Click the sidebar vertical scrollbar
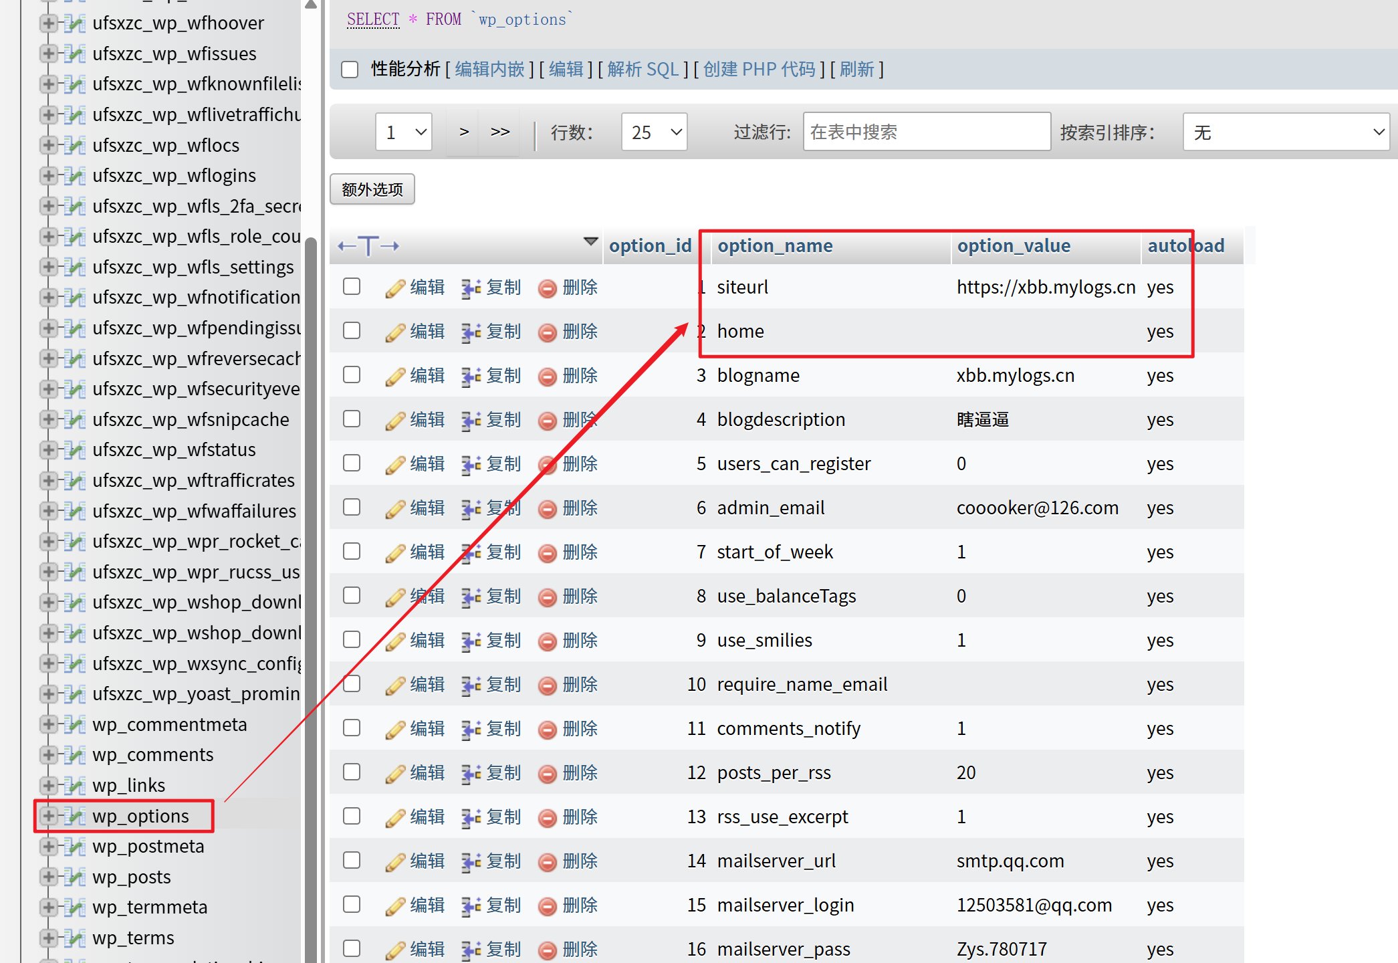The width and height of the screenshot is (1398, 963). pos(311,535)
